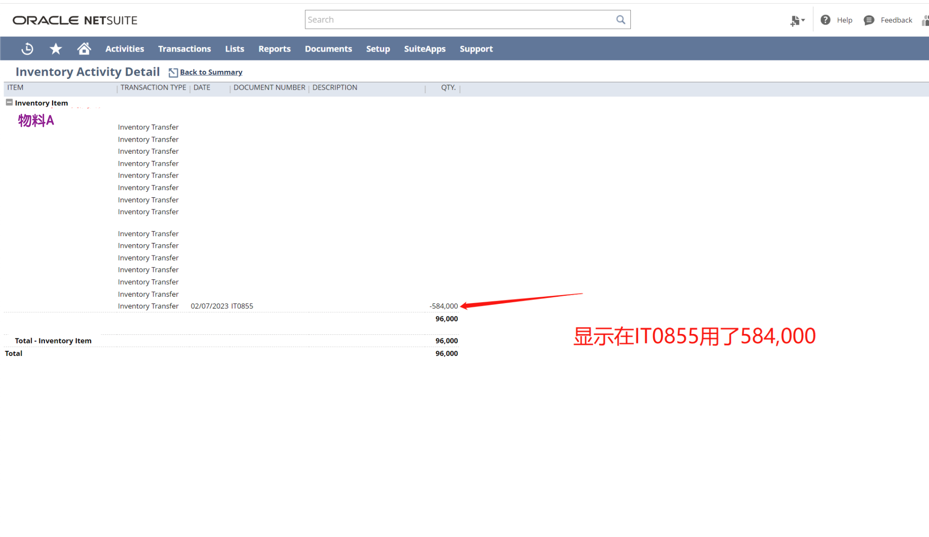This screenshot has width=929, height=537.
Task: Click the IT0855 document number
Action: [242, 306]
